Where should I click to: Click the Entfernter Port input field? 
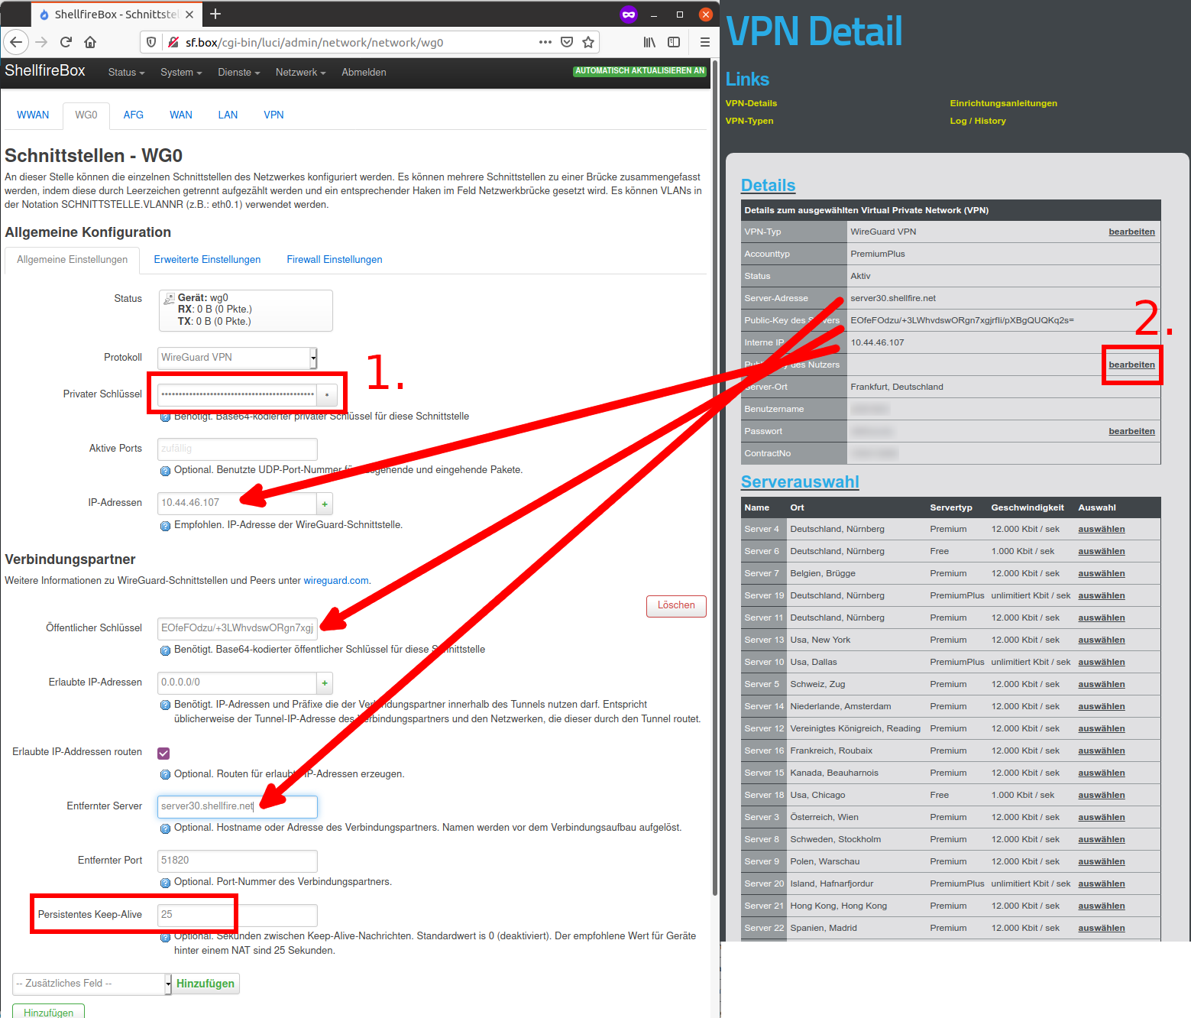(x=237, y=861)
